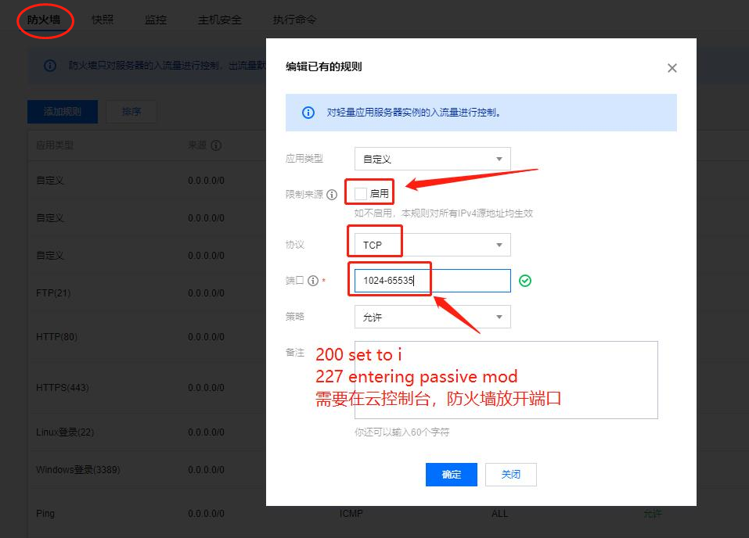Click the 排序 button on the firewall page
This screenshot has height=538, width=749.
coord(131,112)
